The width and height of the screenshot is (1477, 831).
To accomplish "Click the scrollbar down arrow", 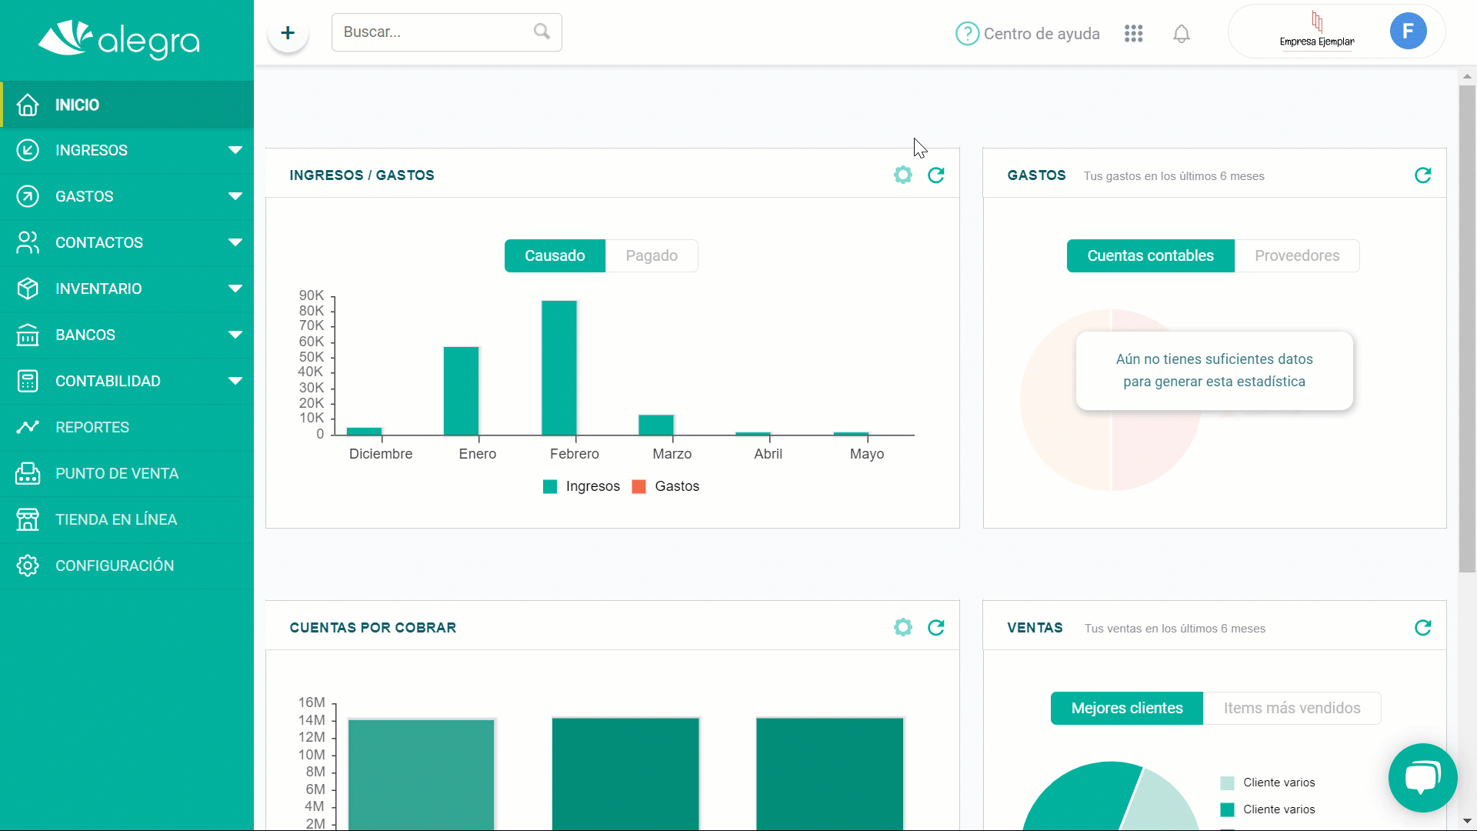I will pyautogui.click(x=1467, y=822).
